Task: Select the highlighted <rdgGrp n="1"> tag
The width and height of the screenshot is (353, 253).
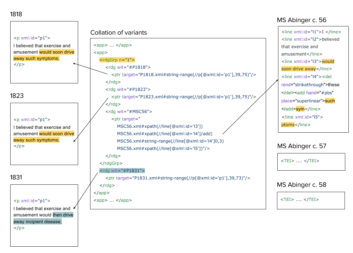Action: pos(117,60)
